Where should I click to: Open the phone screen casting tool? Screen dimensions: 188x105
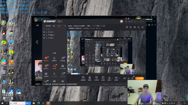96,78
